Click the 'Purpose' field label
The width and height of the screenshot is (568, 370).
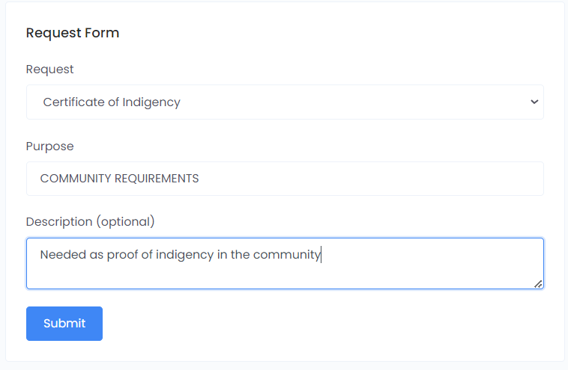tap(49, 147)
